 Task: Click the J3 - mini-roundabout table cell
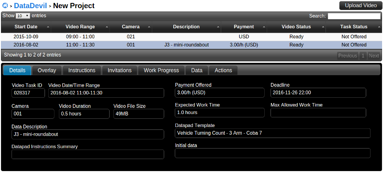pos(186,45)
